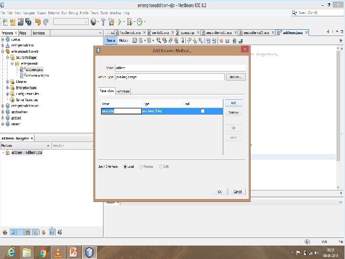
Task: Select the Server Resources tree node
Action: point(27,100)
